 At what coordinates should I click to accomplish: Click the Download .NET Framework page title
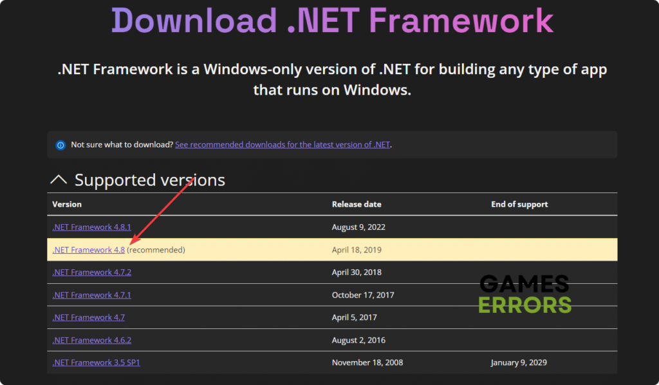click(x=332, y=21)
